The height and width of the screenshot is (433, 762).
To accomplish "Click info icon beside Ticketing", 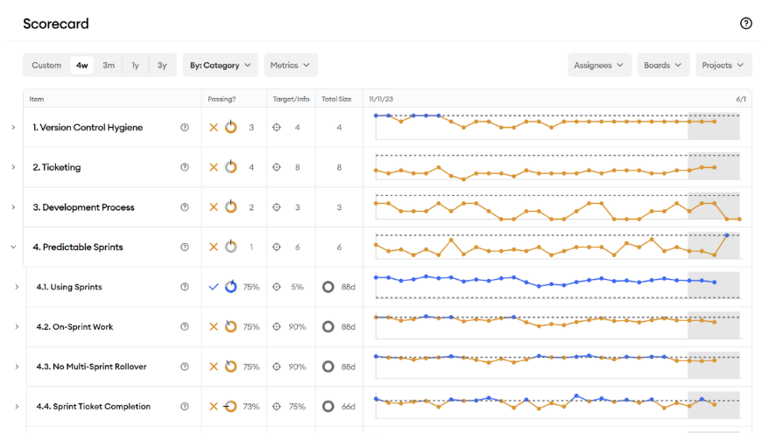I will coord(185,167).
